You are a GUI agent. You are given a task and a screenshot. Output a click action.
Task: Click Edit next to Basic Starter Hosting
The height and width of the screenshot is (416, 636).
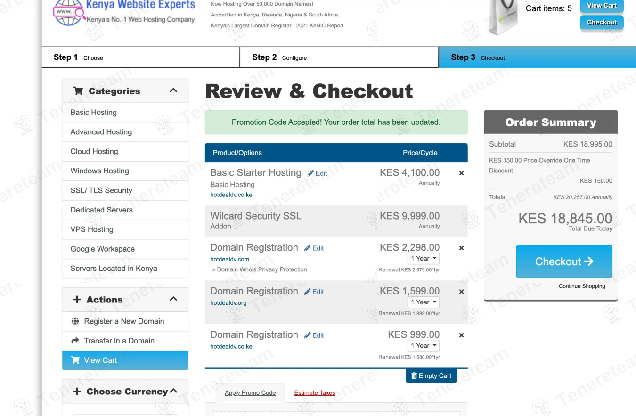(x=318, y=173)
